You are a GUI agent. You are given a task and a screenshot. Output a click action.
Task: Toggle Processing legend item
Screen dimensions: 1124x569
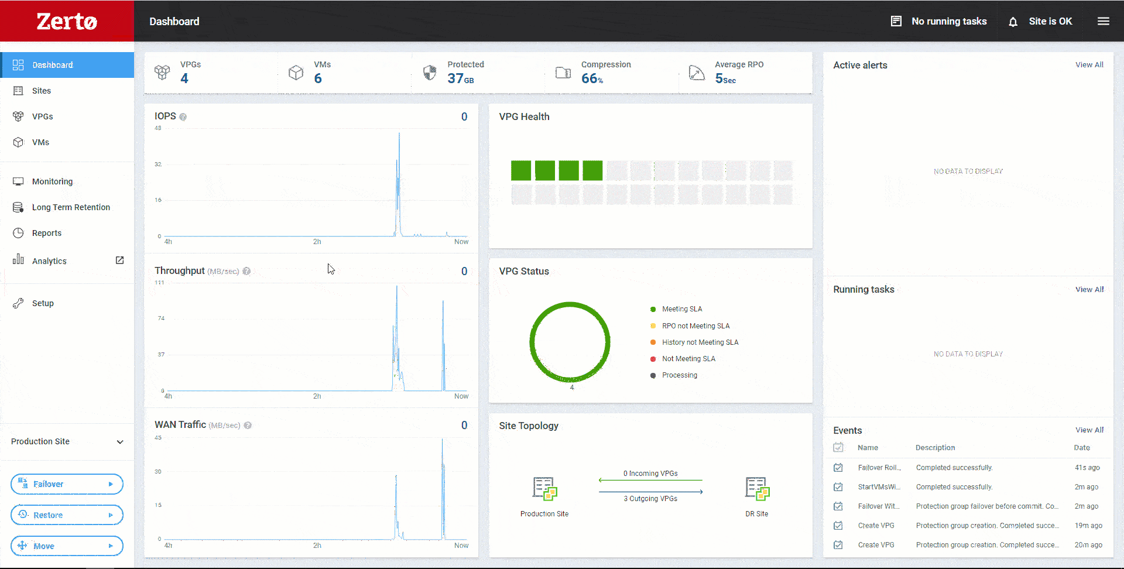point(679,375)
